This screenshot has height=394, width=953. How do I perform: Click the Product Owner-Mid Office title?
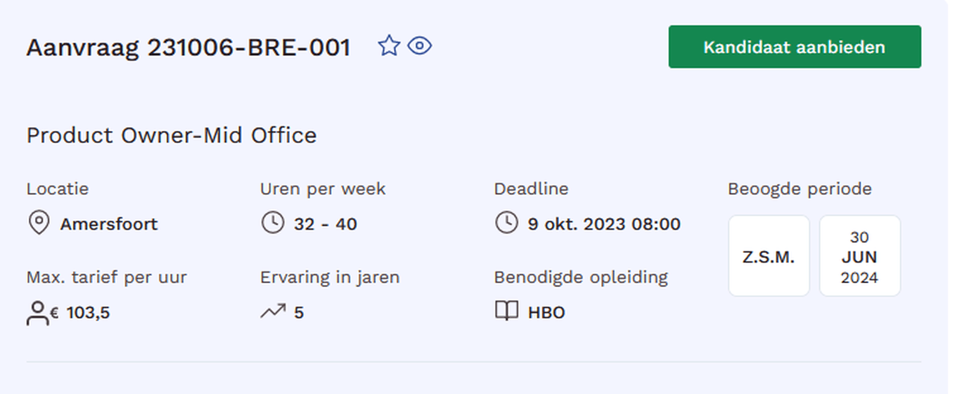click(x=172, y=135)
